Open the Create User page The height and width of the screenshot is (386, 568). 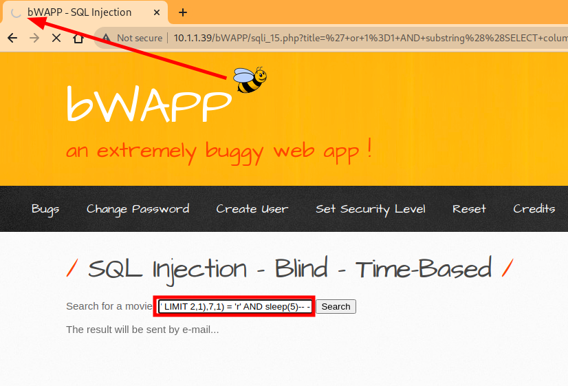252,208
